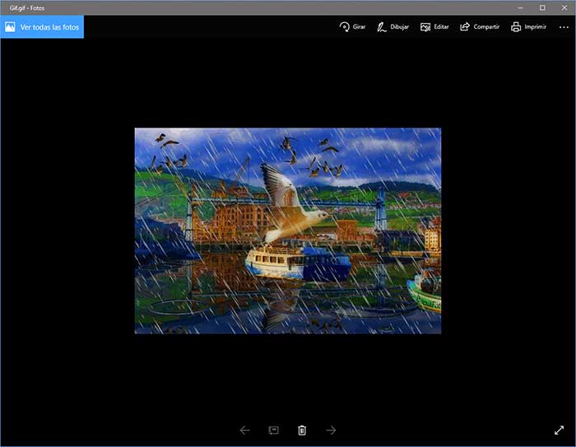Share photo with Compartir
Image resolution: width=576 pixels, height=447 pixels.
[480, 27]
